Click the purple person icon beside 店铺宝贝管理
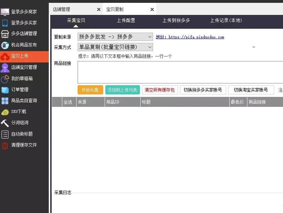This screenshot has height=213, width=283. 5,68
